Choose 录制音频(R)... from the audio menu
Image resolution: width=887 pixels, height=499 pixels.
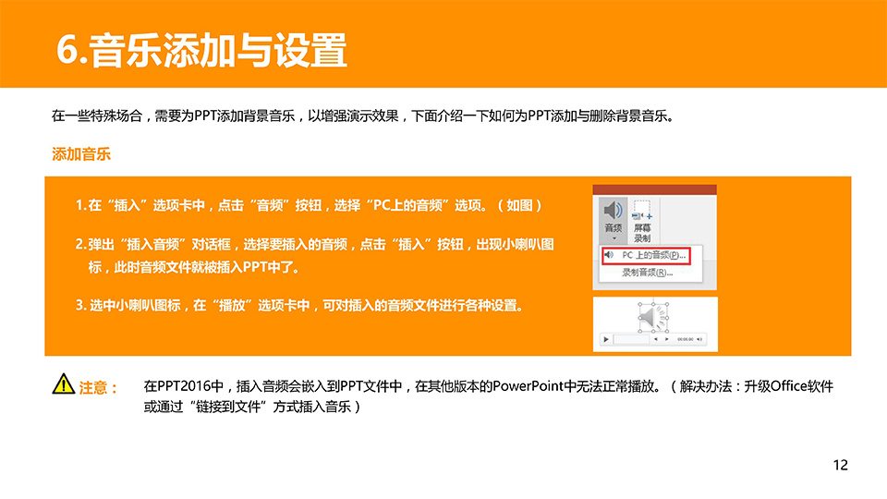tap(647, 273)
